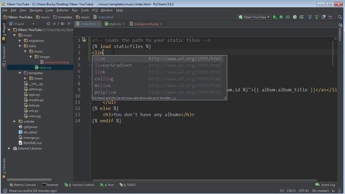Open the Event Log
Image resolution: width=345 pixels, height=194 pixels.
[325, 185]
